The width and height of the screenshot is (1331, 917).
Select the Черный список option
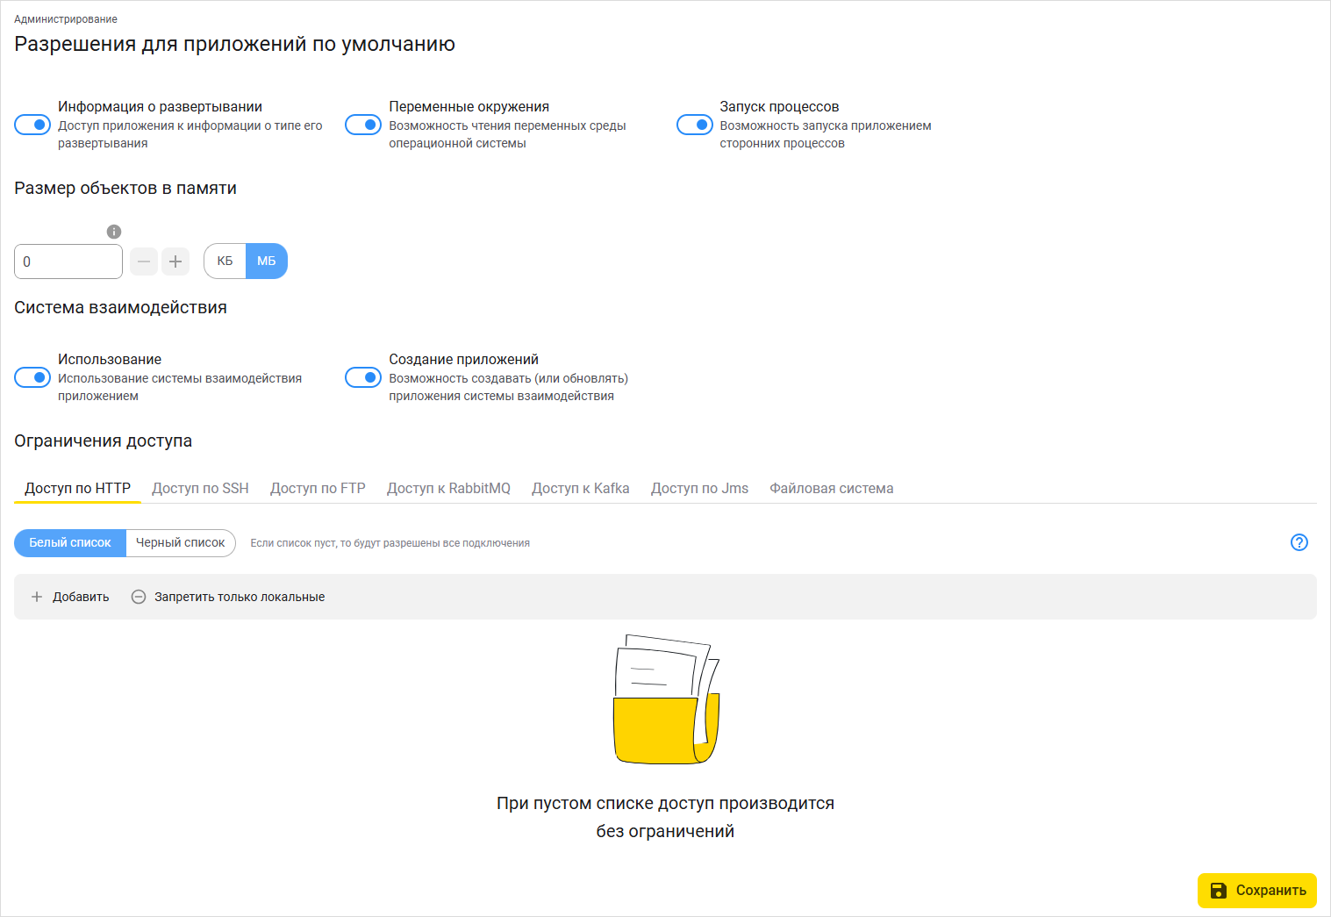click(181, 542)
